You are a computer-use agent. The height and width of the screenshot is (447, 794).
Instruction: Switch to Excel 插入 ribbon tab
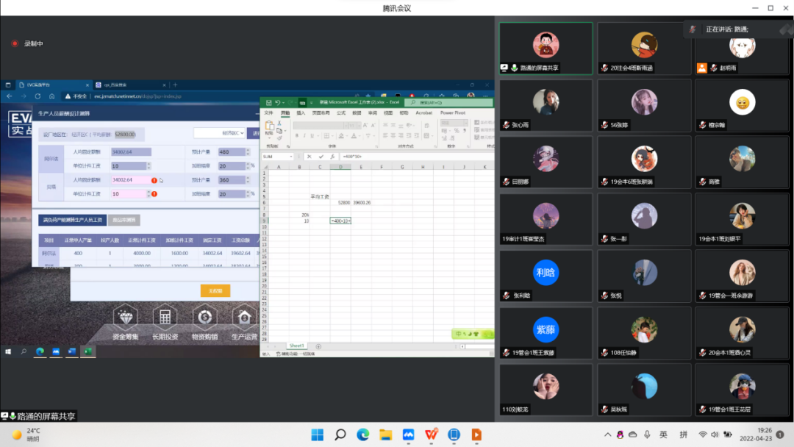tap(301, 113)
